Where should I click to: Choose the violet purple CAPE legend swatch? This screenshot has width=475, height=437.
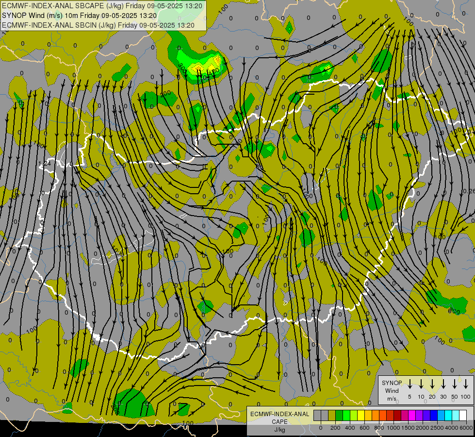[419, 416]
